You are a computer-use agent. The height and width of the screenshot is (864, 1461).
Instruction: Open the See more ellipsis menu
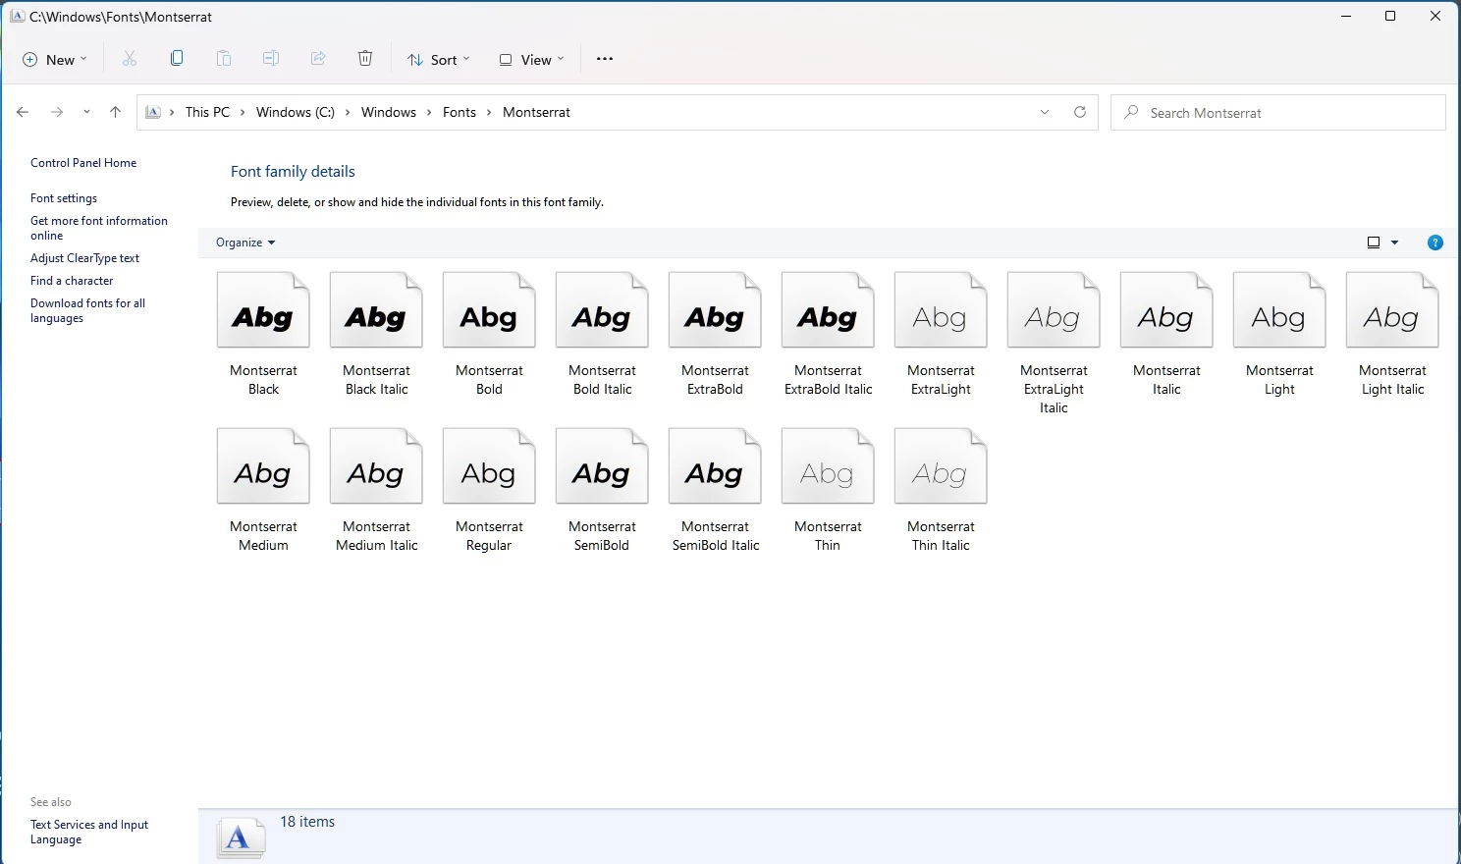[605, 59]
